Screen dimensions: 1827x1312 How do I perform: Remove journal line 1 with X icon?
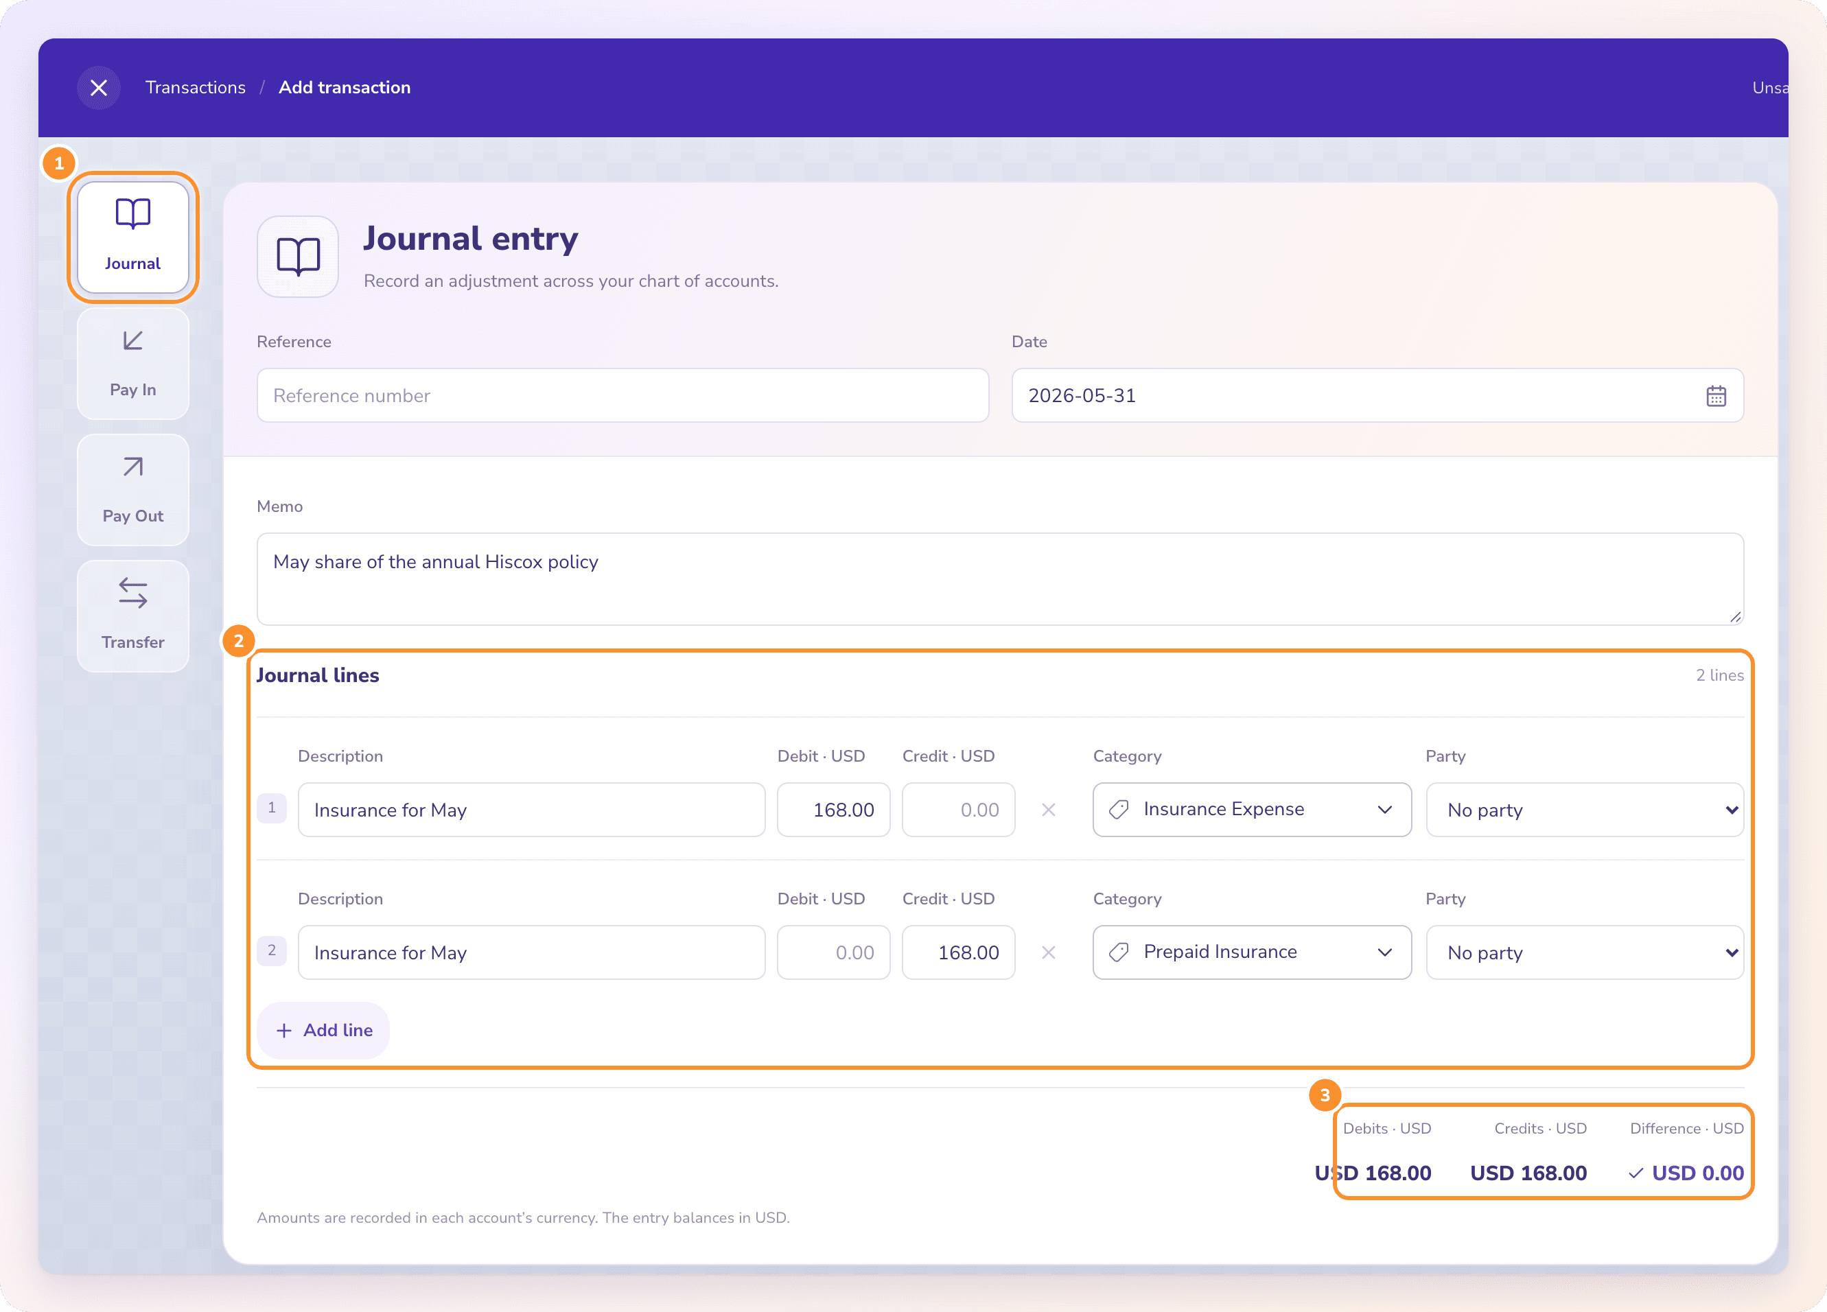tap(1048, 810)
